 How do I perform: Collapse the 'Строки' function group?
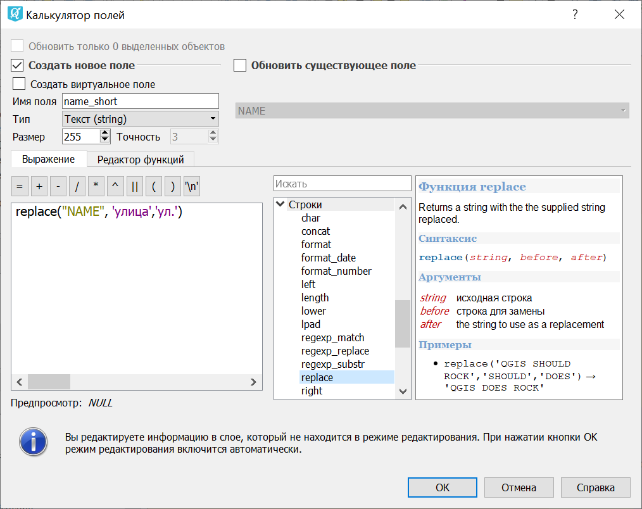click(280, 204)
